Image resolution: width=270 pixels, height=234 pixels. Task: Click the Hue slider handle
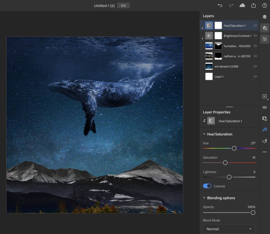(234, 148)
